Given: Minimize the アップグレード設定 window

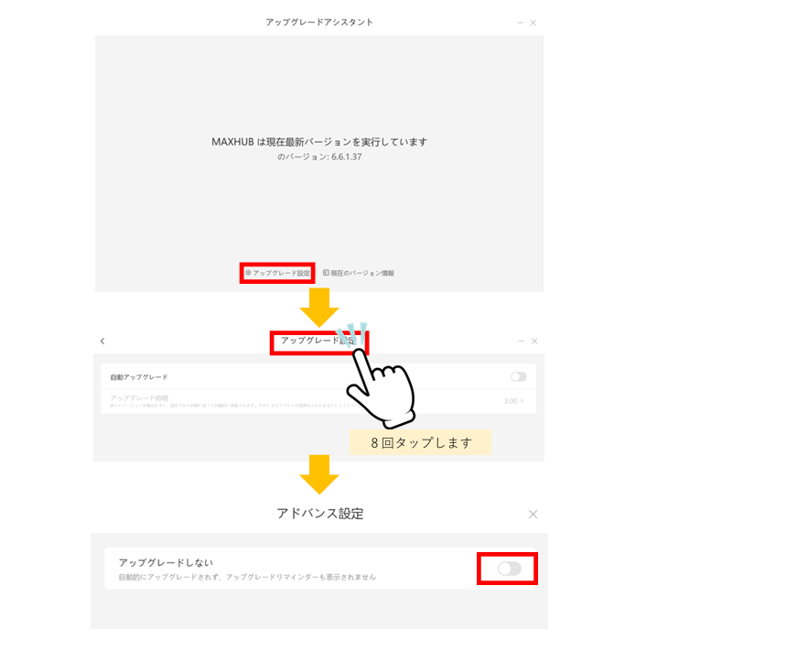Looking at the screenshot, I should 522,341.
